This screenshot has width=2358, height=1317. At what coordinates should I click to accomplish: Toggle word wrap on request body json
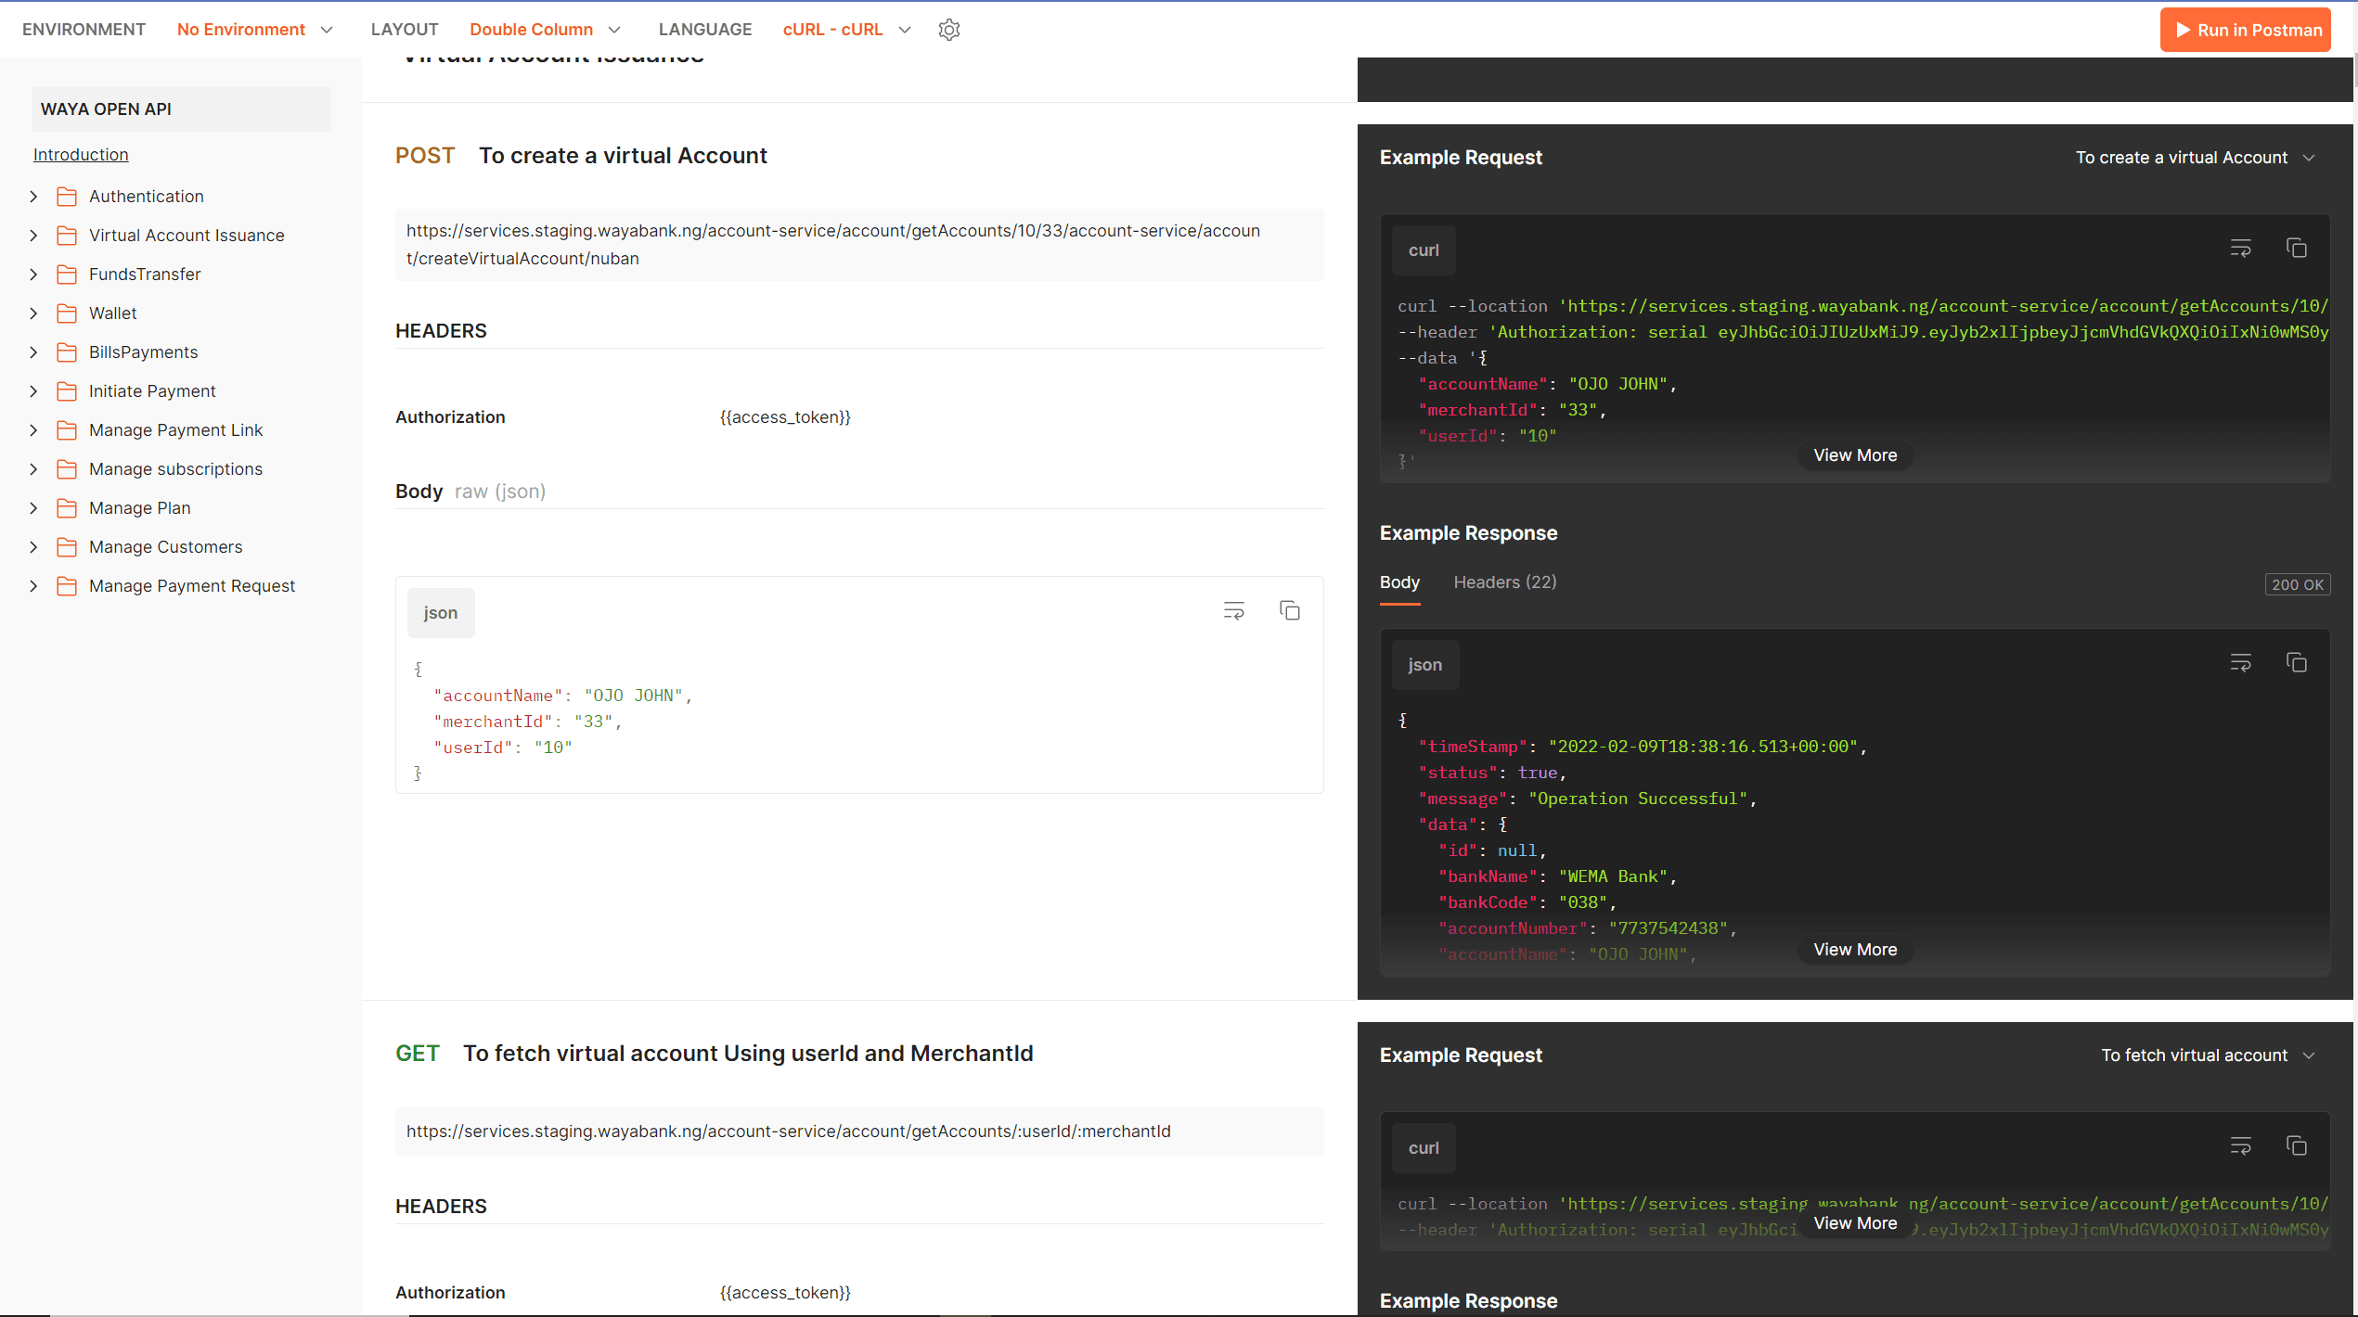(x=1233, y=610)
